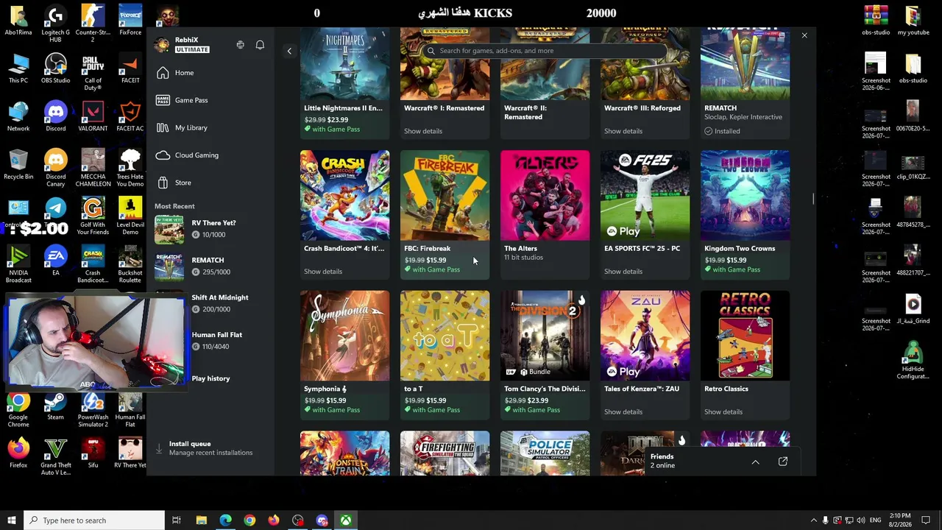
Task: Open the volume icon in the system tray
Action: [861, 520]
